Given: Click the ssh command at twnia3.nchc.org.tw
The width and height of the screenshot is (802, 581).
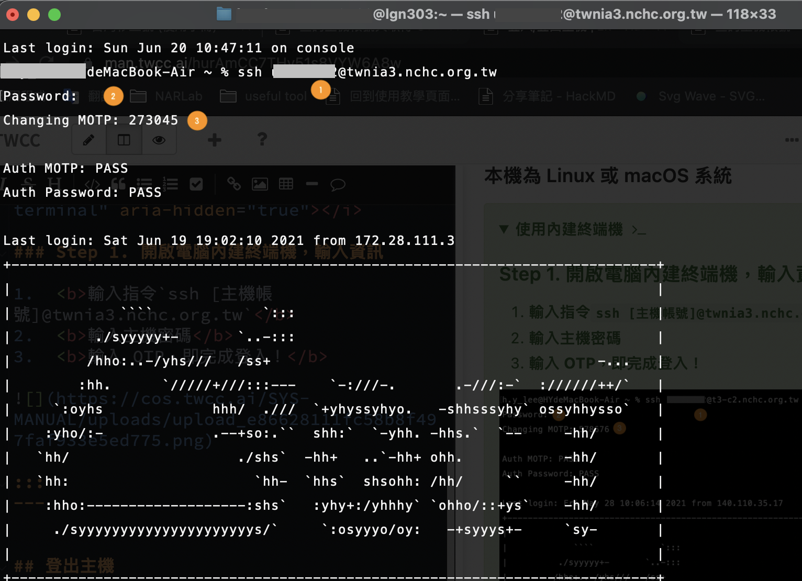Looking at the screenshot, I should (x=367, y=72).
